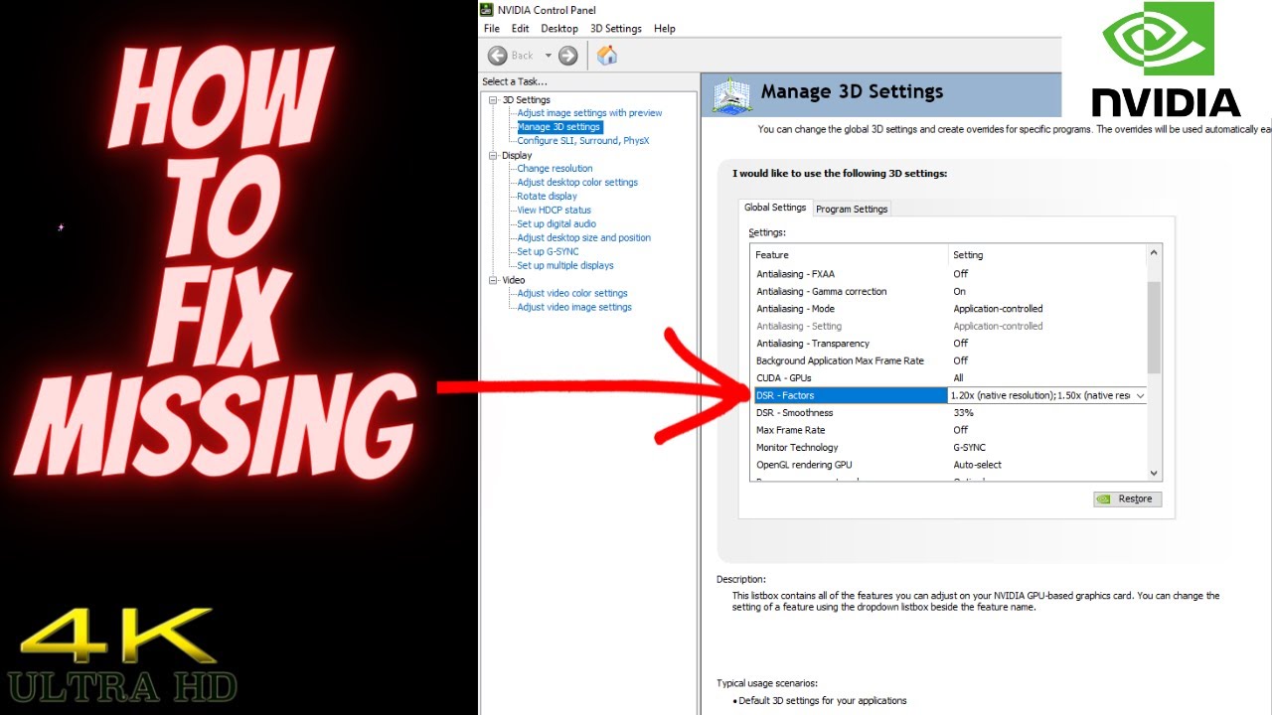Click the settings list scrollbar thumb
The height and width of the screenshot is (715, 1272).
1154,327
